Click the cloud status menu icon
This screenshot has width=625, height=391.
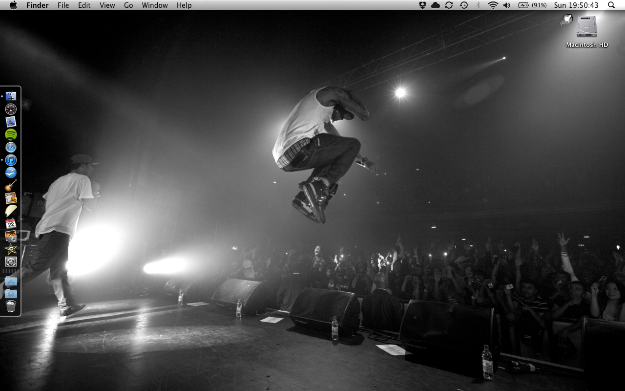click(436, 5)
